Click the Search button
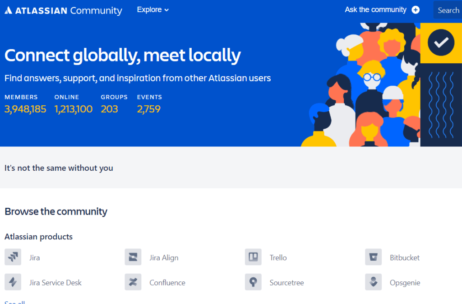The height and width of the screenshot is (304, 462). click(x=448, y=10)
